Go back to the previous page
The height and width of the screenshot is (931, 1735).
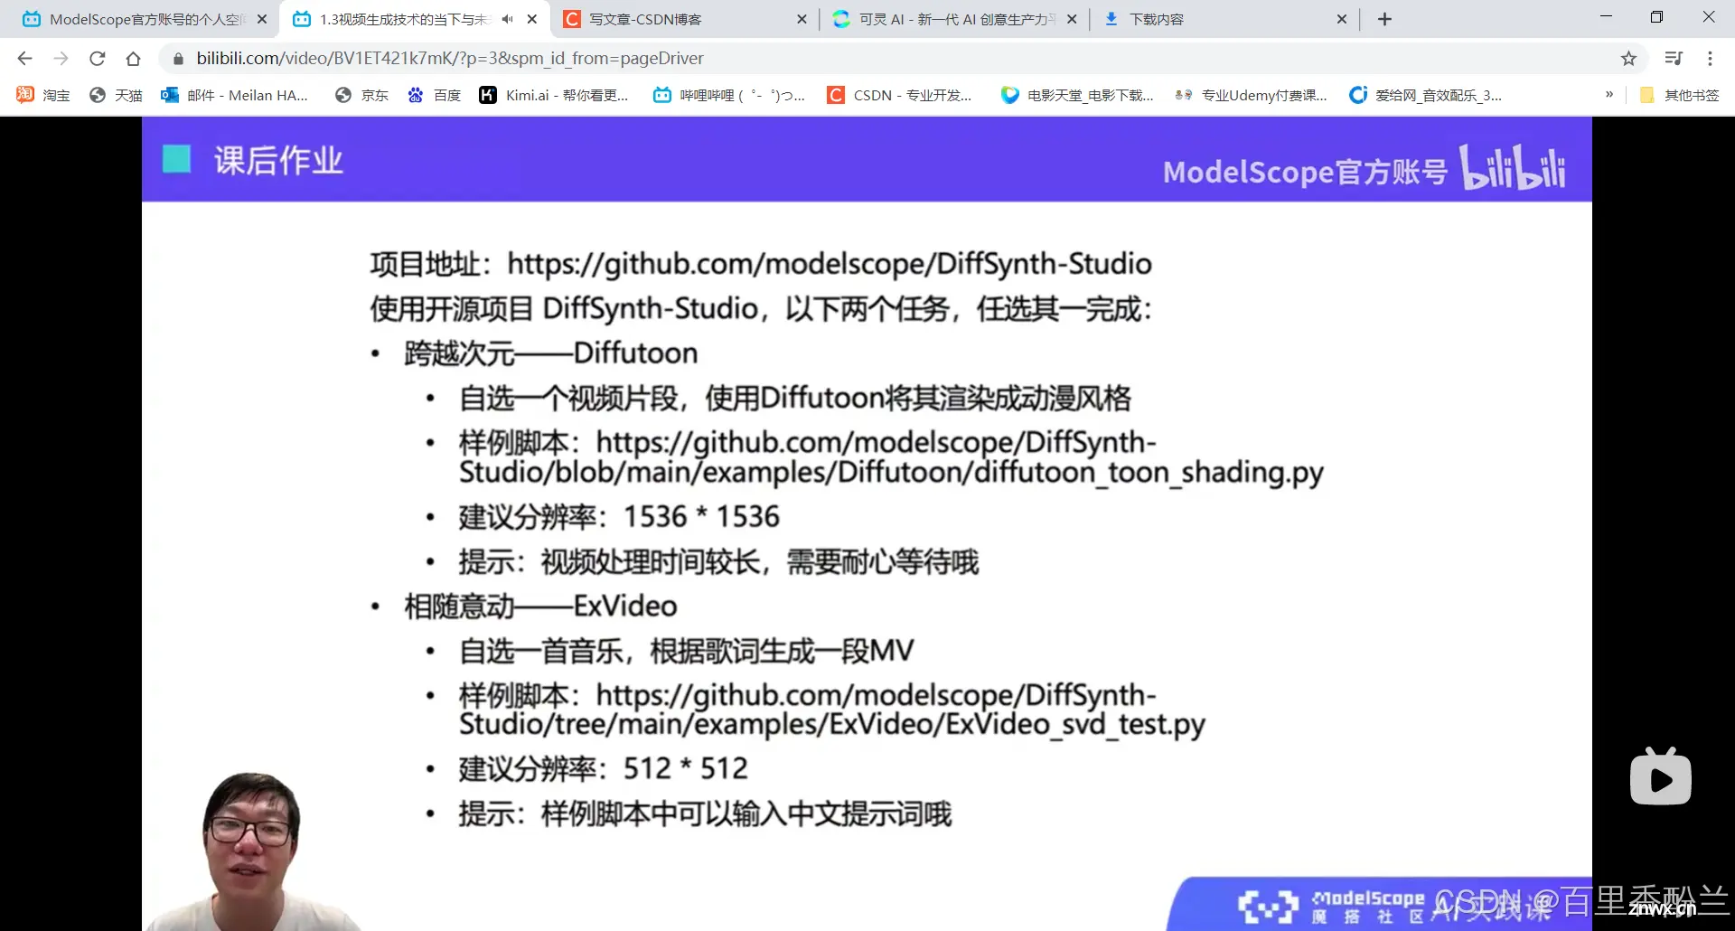(x=24, y=59)
